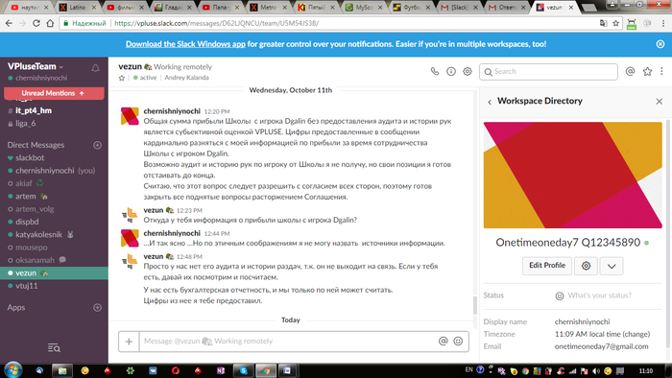
Task: Open Quick Switcher icon at sidebar bottom
Action: pos(54,347)
